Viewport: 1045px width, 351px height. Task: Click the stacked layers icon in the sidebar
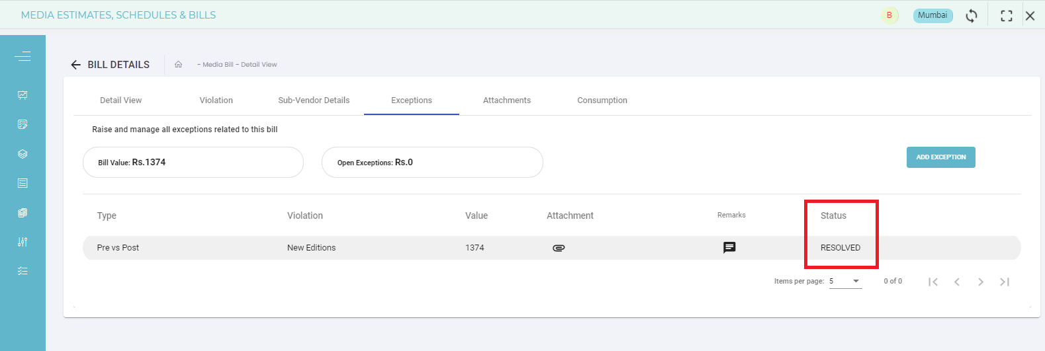point(23,154)
